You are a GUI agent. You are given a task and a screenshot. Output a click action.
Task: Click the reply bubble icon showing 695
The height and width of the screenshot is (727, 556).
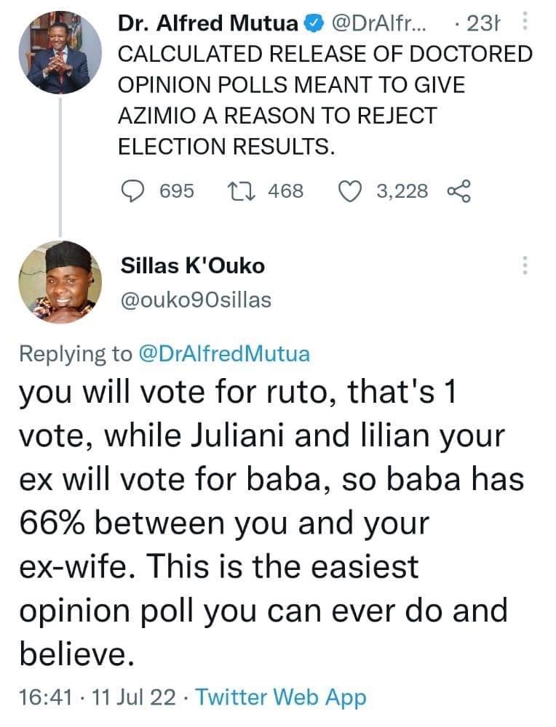tap(132, 191)
